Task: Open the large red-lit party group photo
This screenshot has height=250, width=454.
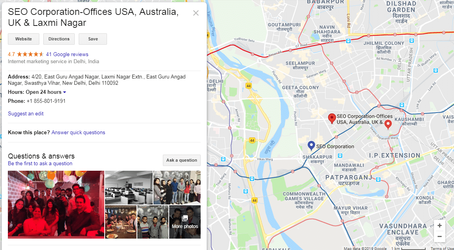Action: pos(56,205)
